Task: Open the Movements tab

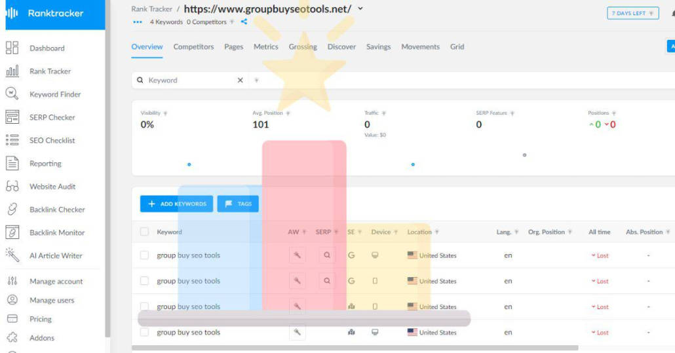Action: tap(421, 47)
